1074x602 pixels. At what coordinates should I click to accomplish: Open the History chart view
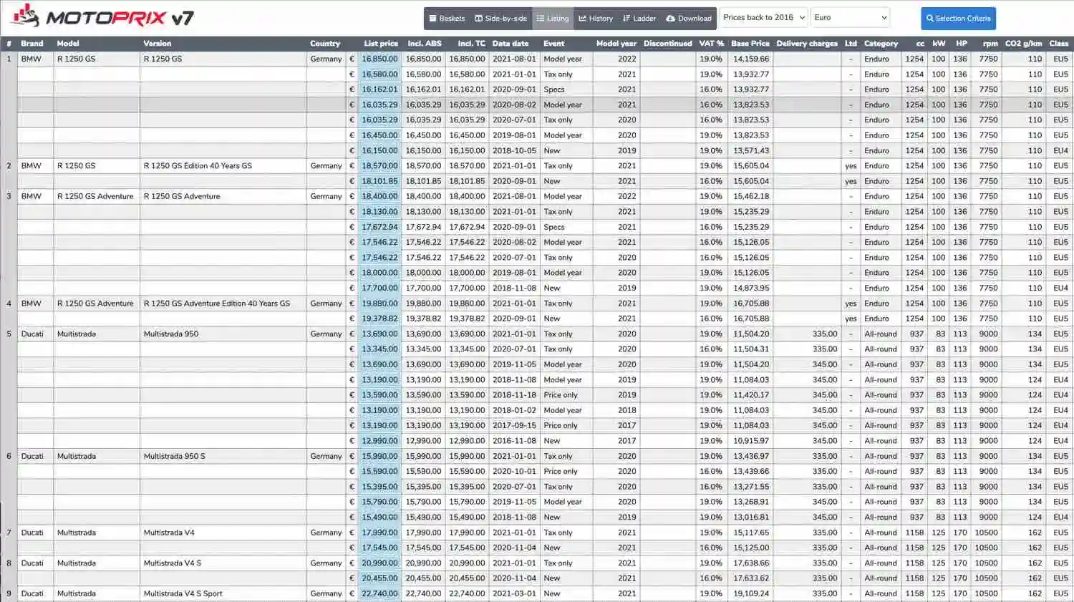click(596, 19)
